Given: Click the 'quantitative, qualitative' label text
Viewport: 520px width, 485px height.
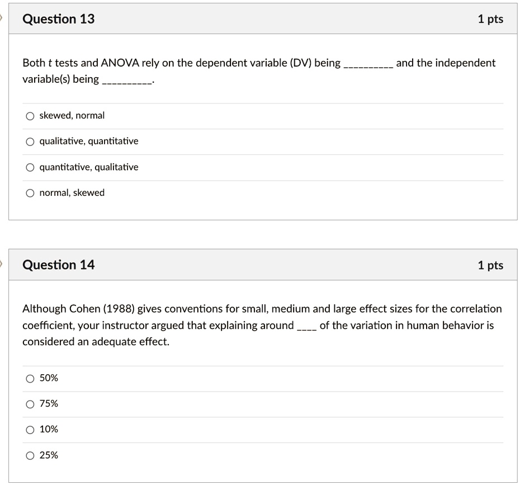Looking at the screenshot, I should (89, 167).
